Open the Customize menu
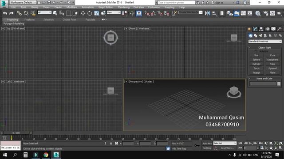 pyautogui.click(x=154, y=7)
